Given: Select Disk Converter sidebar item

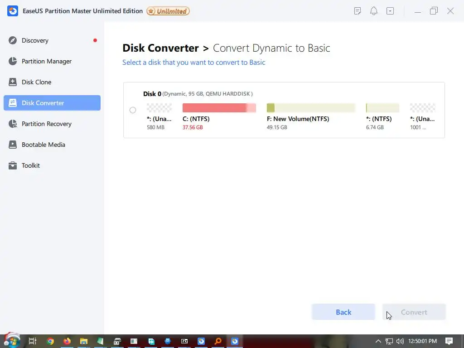Looking at the screenshot, I should click(52, 103).
